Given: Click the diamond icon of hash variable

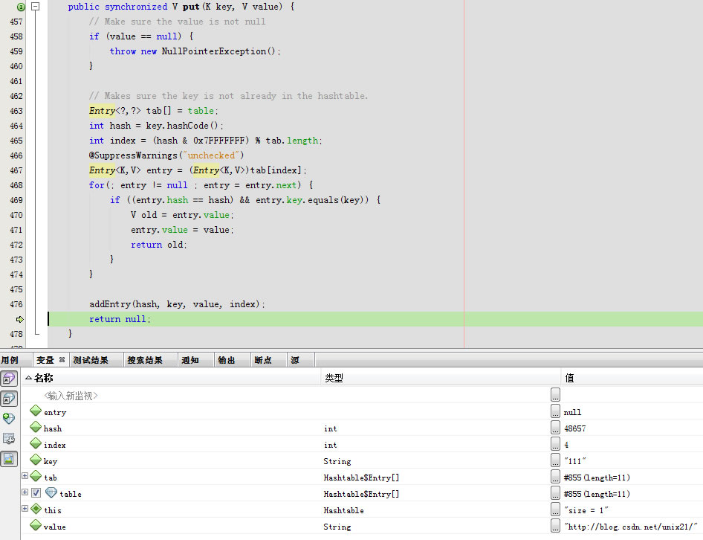Looking at the screenshot, I should [36, 427].
